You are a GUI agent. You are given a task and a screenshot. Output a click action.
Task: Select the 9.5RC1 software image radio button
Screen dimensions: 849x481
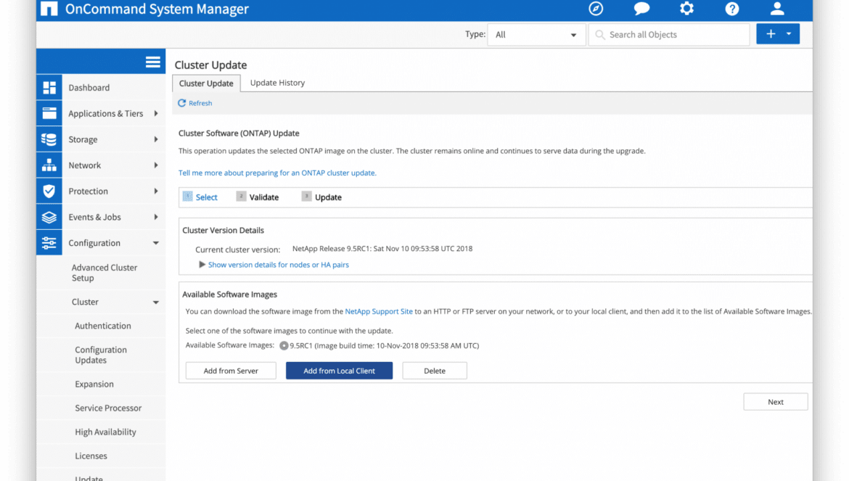[284, 346]
